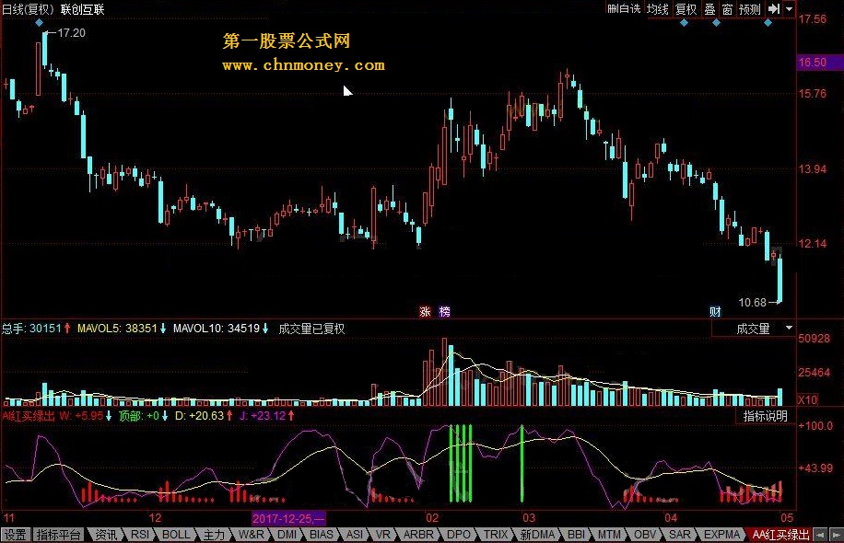This screenshot has width=844, height=543.
Task: Click the blue diamond marker beneath the 叠 button
Action: [x=716, y=23]
